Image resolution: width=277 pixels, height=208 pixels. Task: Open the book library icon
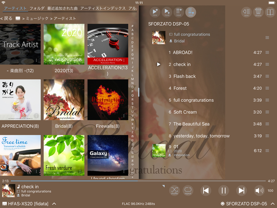pos(270,12)
